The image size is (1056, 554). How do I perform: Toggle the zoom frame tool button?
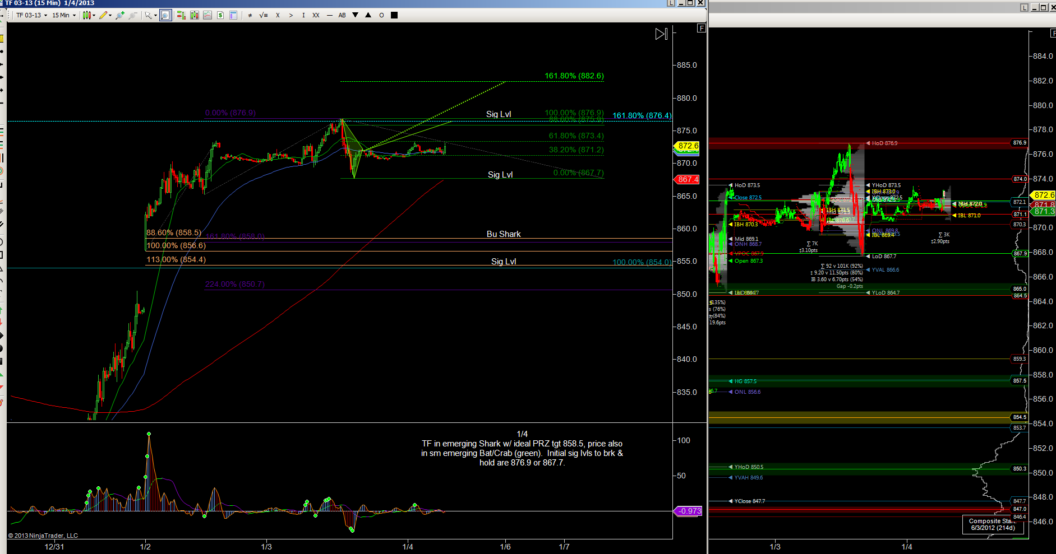pos(165,15)
